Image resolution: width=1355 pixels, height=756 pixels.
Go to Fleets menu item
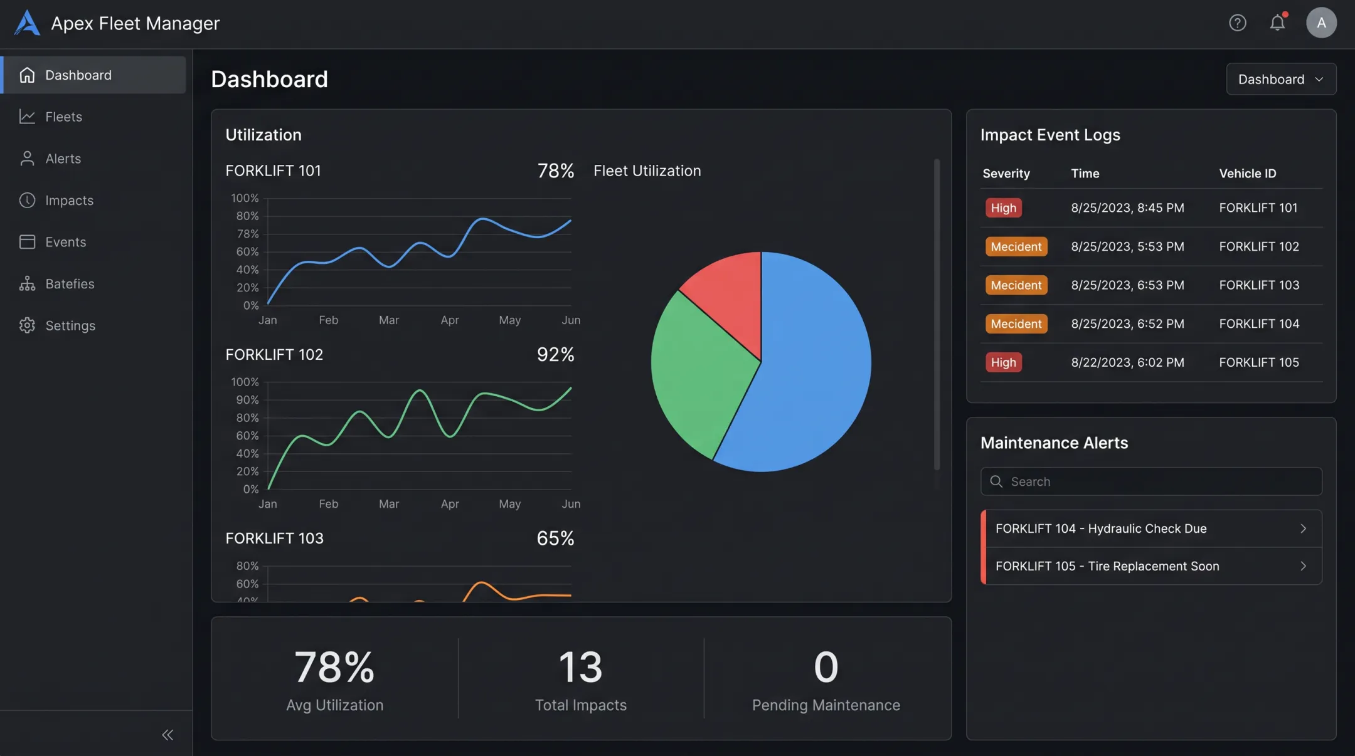click(x=94, y=117)
